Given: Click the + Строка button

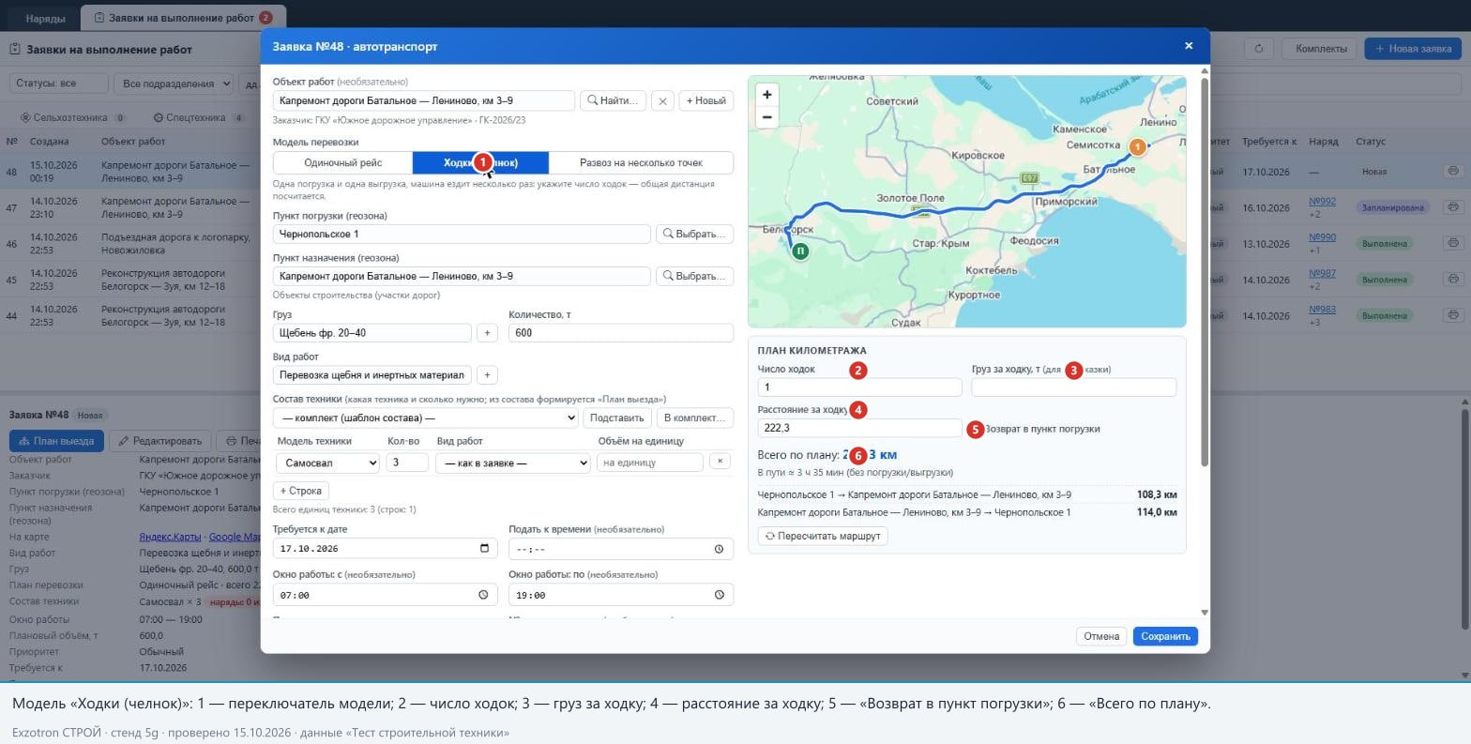Looking at the screenshot, I should [x=301, y=491].
